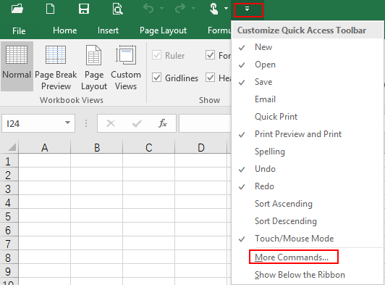This screenshot has height=285, width=385.
Task: Click the Enter checkmark in formula bar
Action: tap(137, 123)
